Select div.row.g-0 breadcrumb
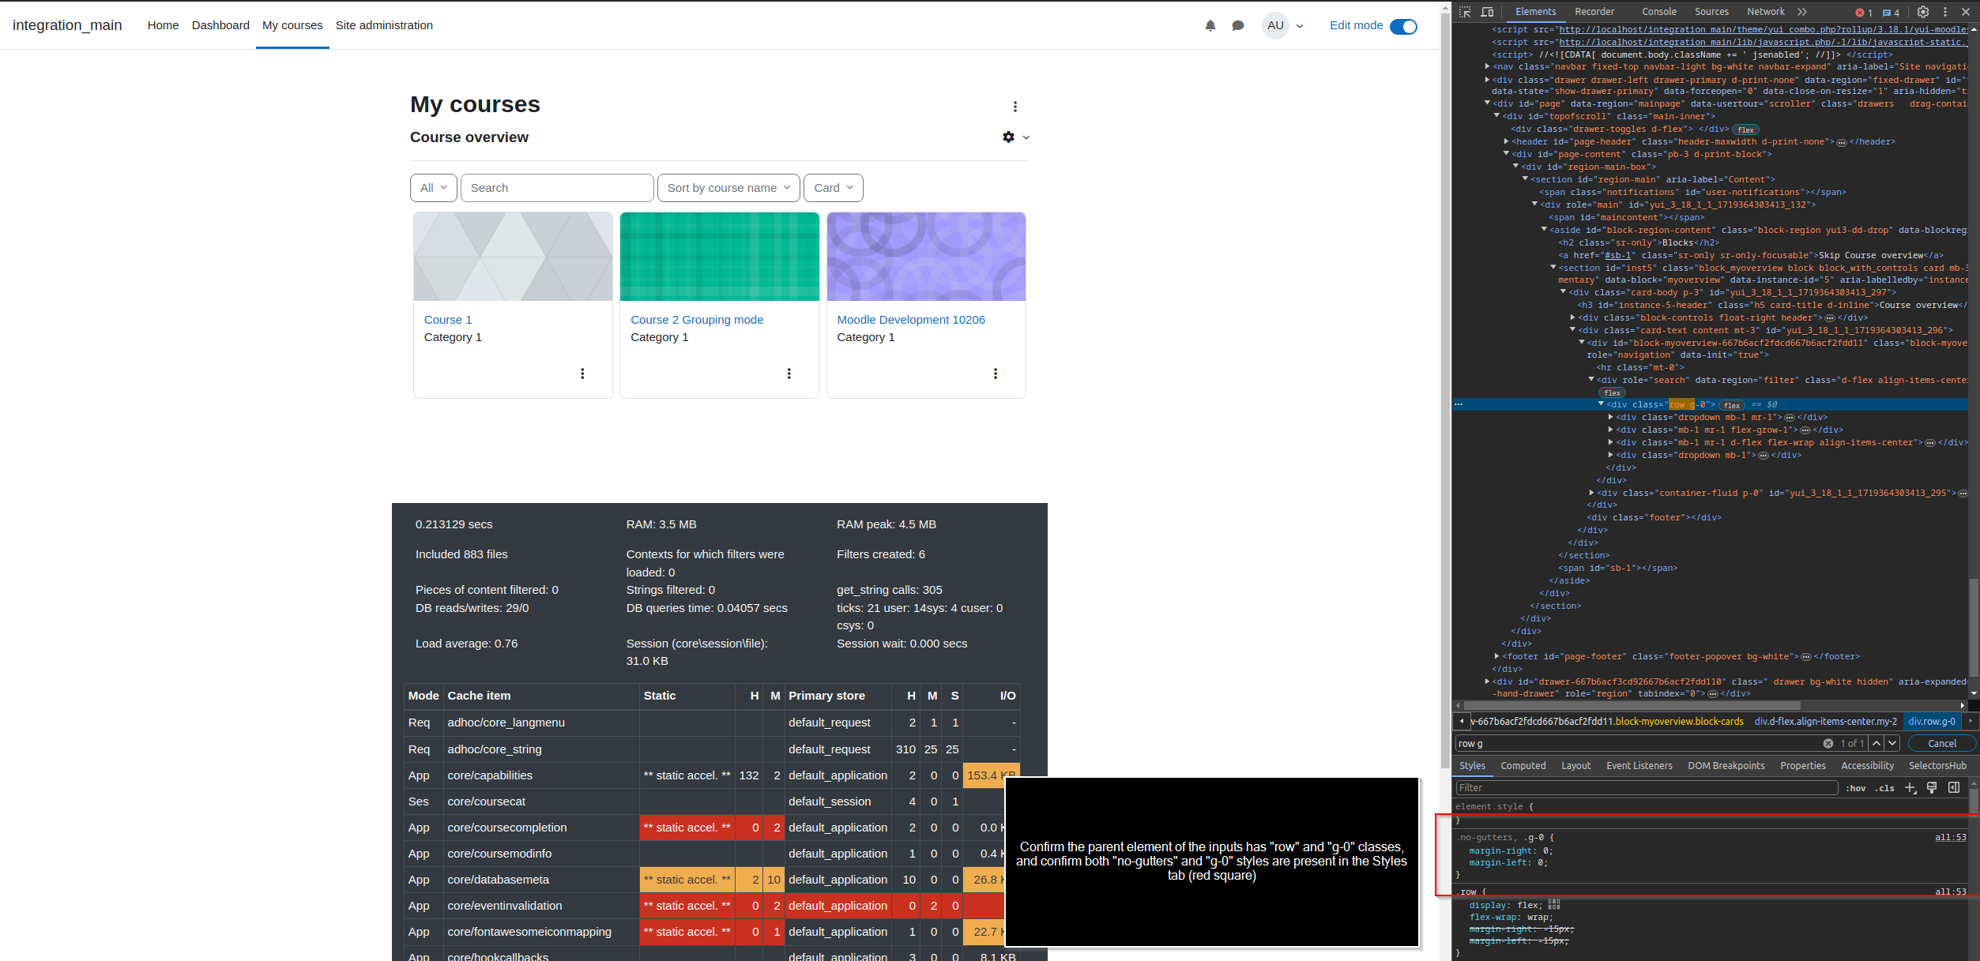The width and height of the screenshot is (1980, 961). tap(1932, 721)
